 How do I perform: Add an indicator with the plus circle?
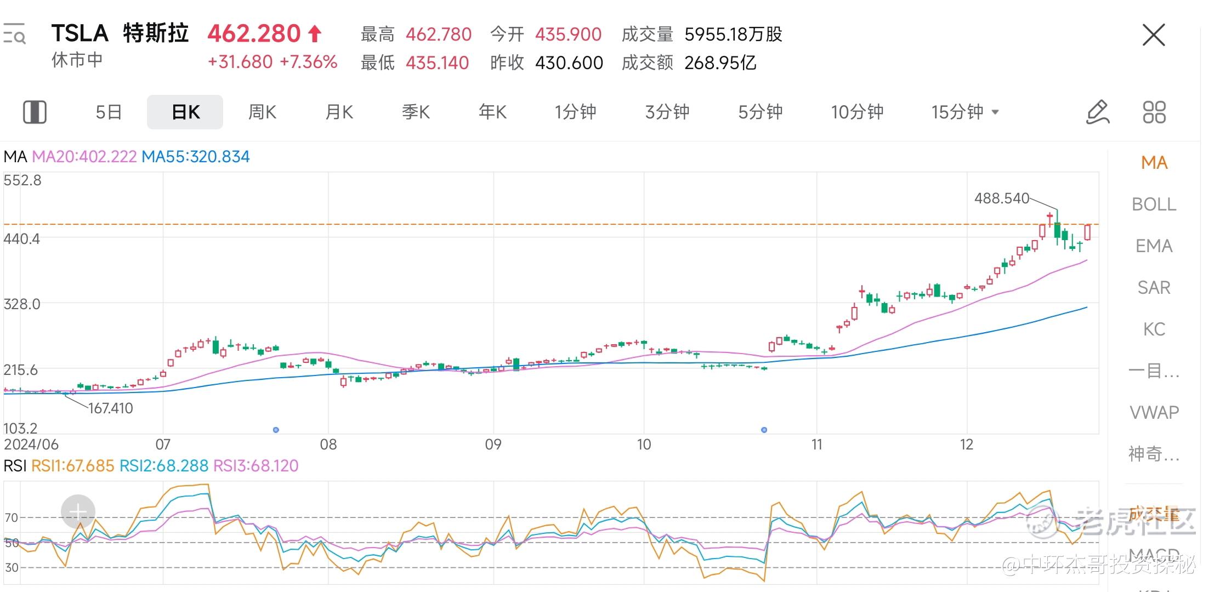click(x=78, y=512)
